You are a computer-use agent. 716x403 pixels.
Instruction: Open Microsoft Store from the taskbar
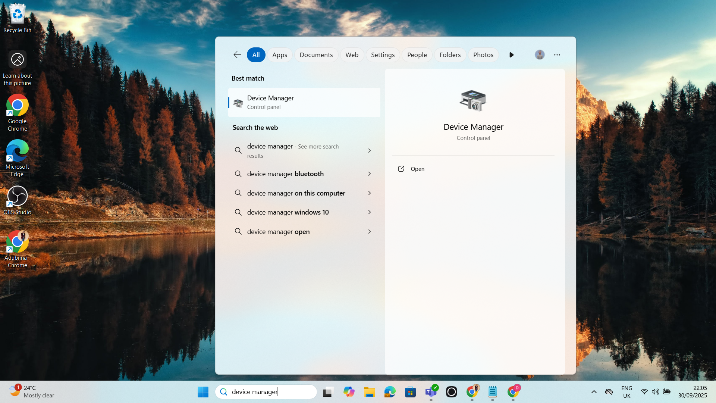coord(410,392)
